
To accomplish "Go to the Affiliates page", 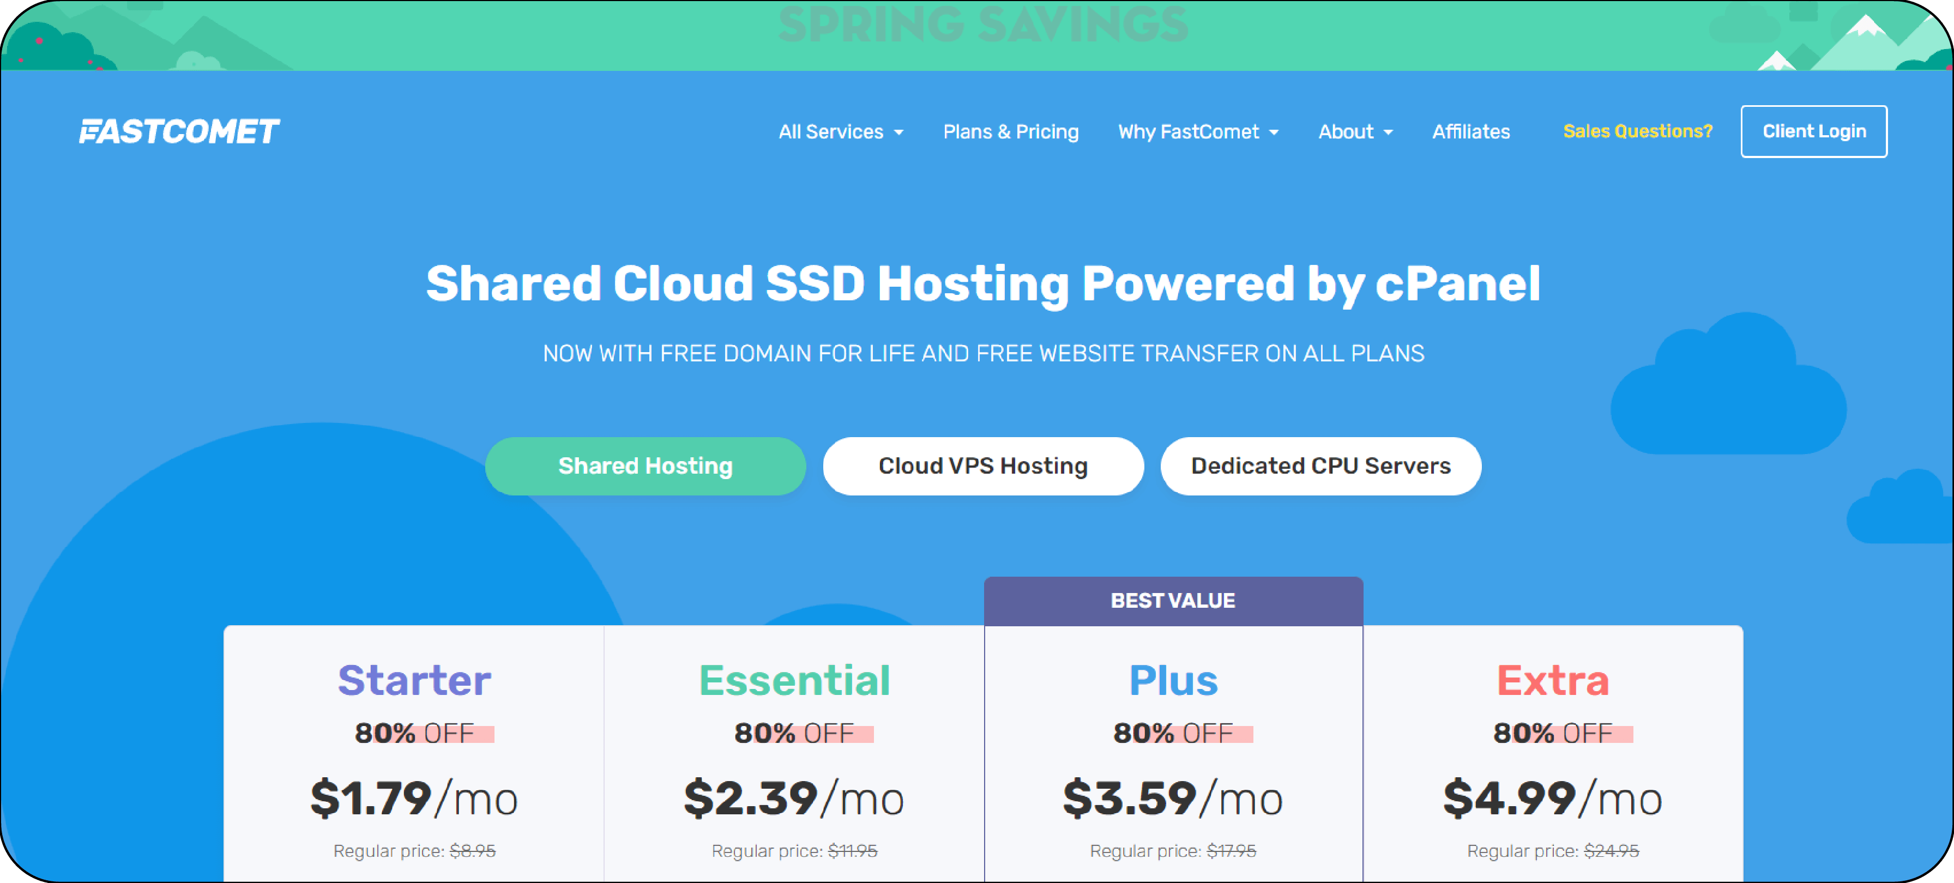I will coord(1470,132).
